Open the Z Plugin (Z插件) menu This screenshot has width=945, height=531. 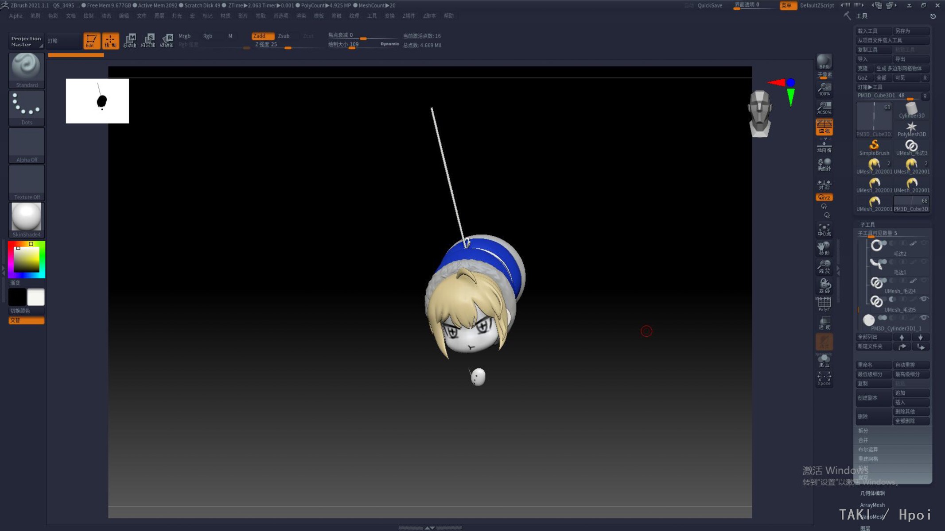pos(409,15)
